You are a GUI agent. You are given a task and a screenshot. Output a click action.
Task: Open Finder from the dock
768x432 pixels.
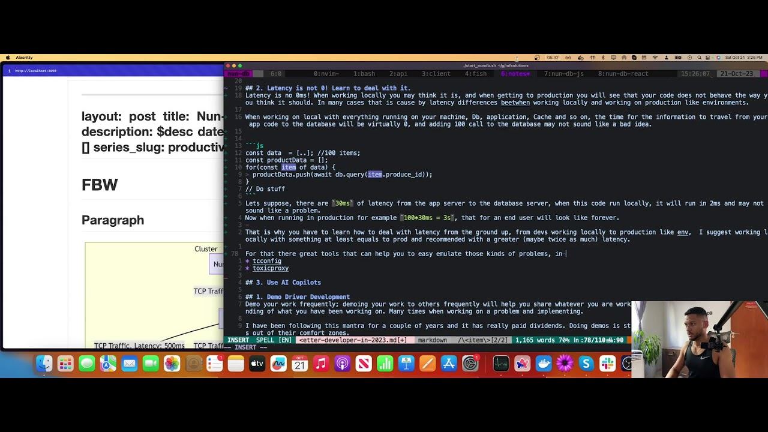click(x=44, y=364)
